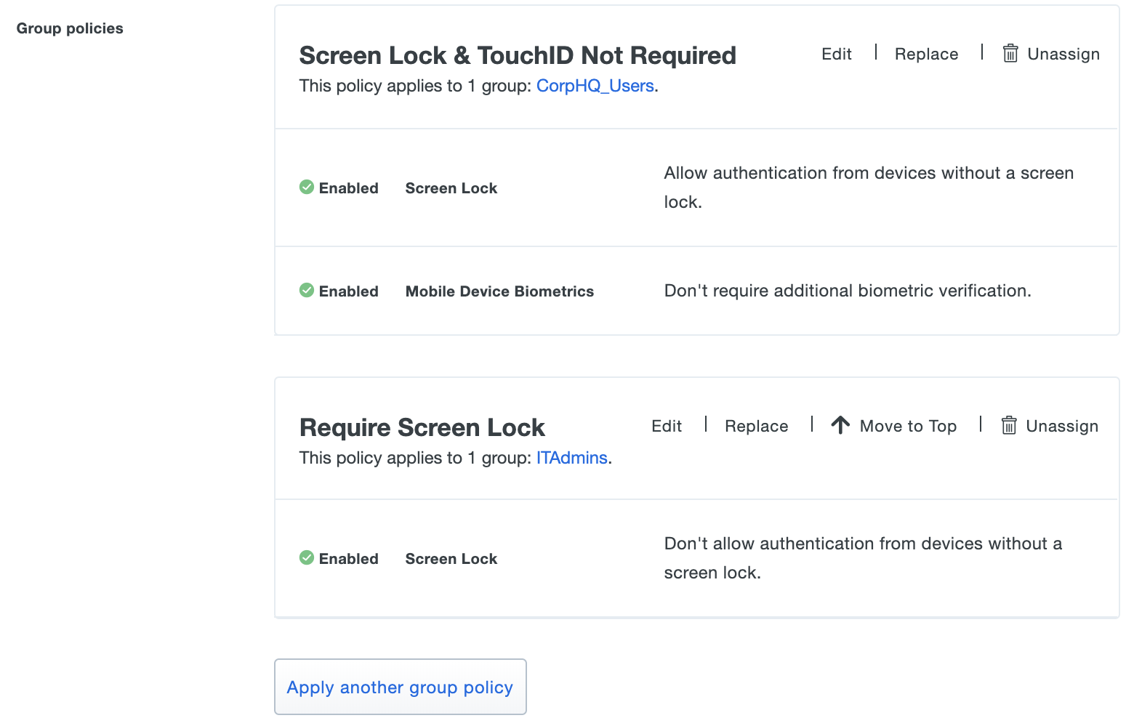The image size is (1134, 726).
Task: Click the Require Screen Lock heading
Action: click(422, 428)
